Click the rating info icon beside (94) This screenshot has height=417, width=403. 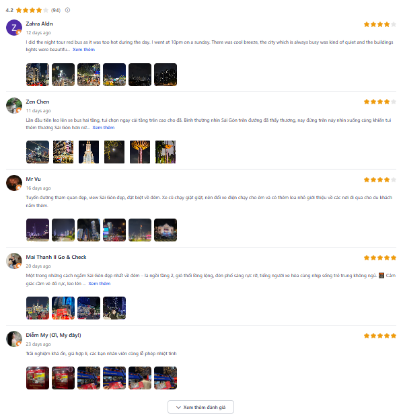click(67, 10)
